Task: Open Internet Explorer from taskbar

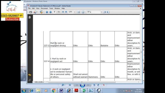Action: coord(31,91)
